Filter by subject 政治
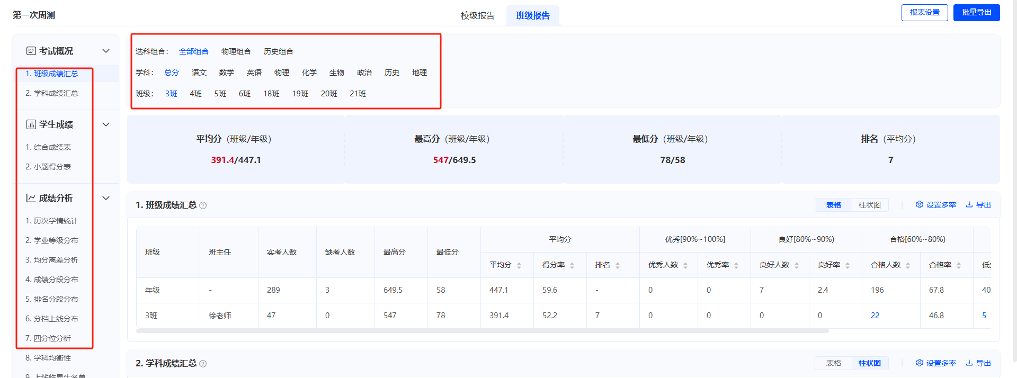The width and height of the screenshot is (1017, 378). (364, 73)
